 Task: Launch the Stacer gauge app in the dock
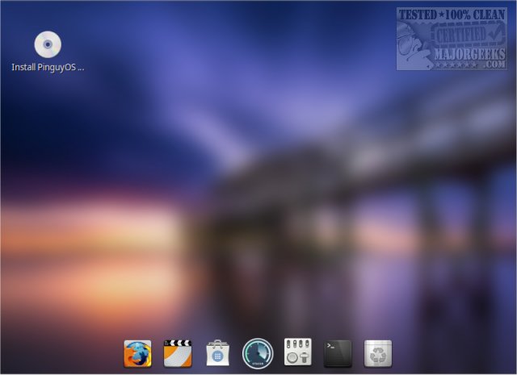(258, 353)
